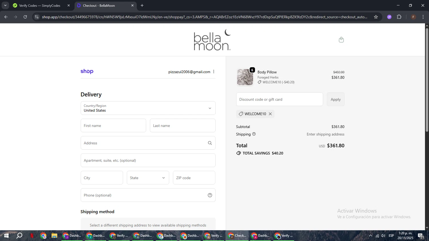Open Windows taskbar search
This screenshot has width=429, height=241.
tap(19, 236)
